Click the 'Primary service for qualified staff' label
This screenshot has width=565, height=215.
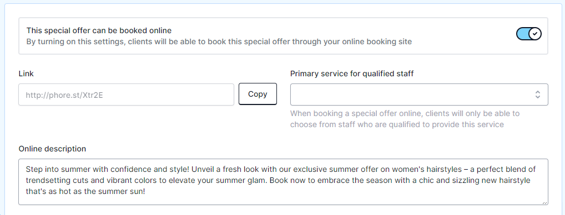352,74
